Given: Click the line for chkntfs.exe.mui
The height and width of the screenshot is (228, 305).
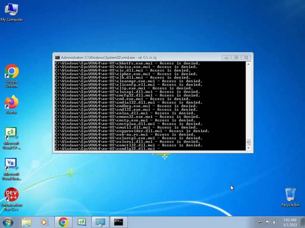Looking at the screenshot, I should click(127, 63).
